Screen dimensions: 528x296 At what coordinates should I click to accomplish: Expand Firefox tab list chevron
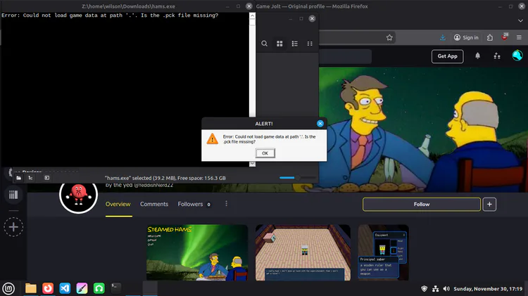[x=520, y=21]
